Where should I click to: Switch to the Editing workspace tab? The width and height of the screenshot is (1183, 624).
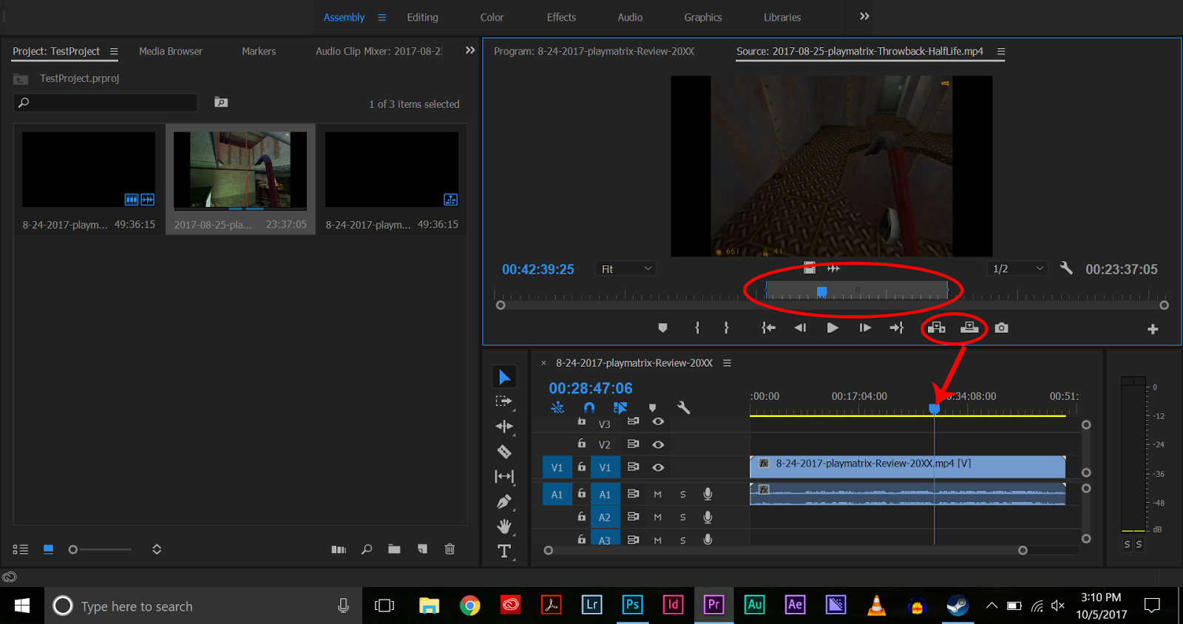coord(422,17)
